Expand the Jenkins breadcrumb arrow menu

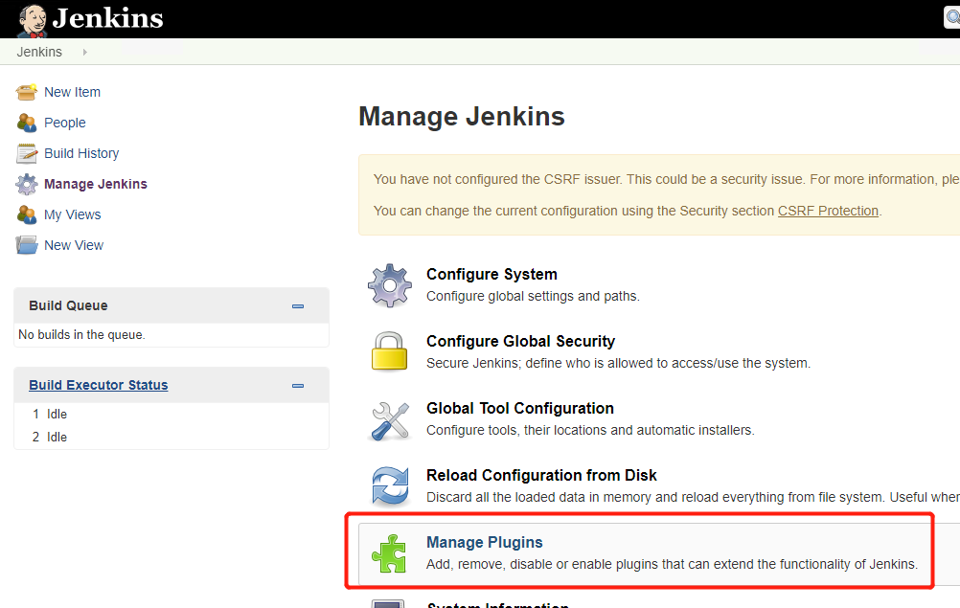point(85,52)
